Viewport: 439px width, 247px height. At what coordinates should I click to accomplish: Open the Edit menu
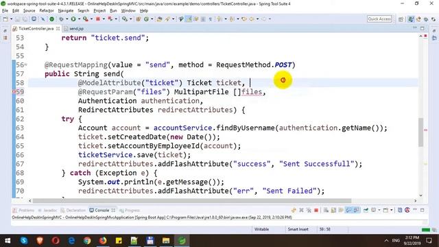(16, 11)
